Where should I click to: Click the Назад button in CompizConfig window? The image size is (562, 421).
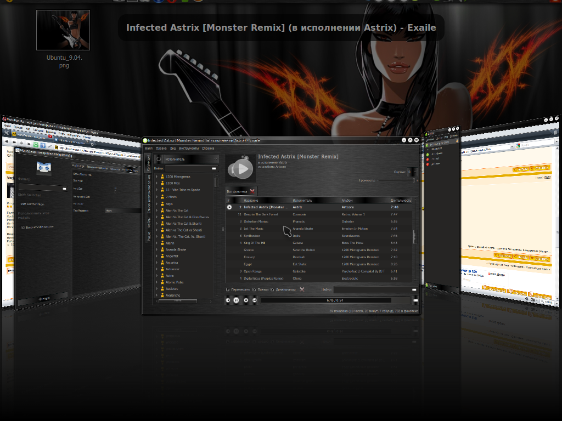tap(44, 299)
